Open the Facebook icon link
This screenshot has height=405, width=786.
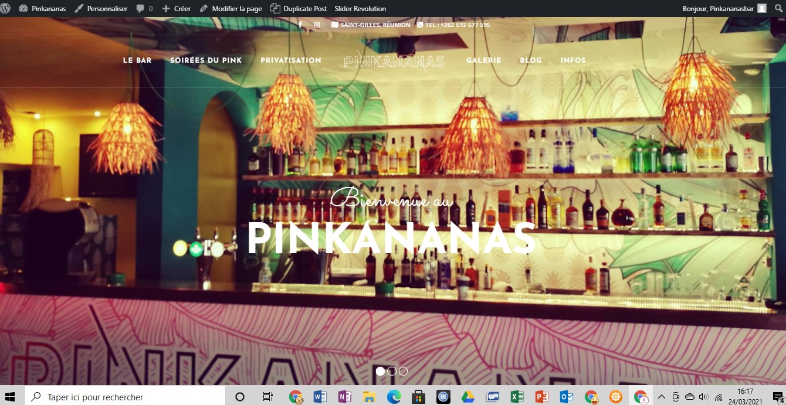click(300, 25)
